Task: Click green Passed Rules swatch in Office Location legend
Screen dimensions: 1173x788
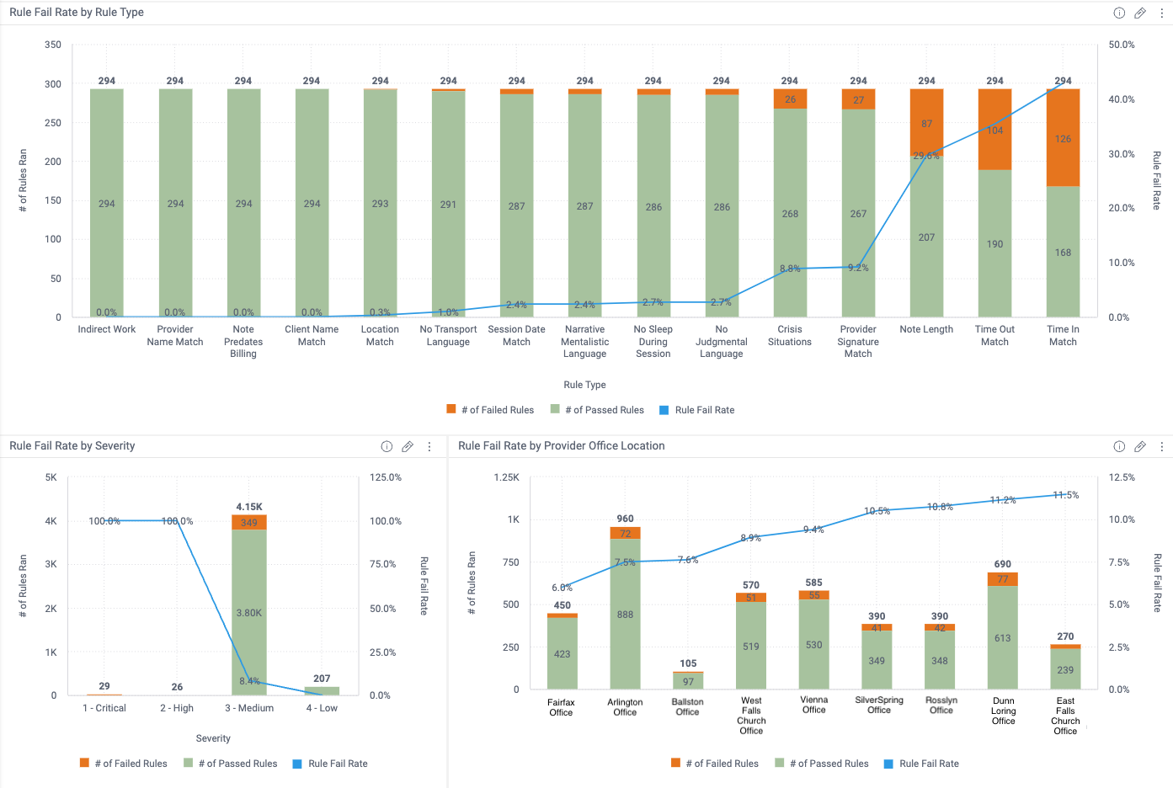Action: coord(780,763)
